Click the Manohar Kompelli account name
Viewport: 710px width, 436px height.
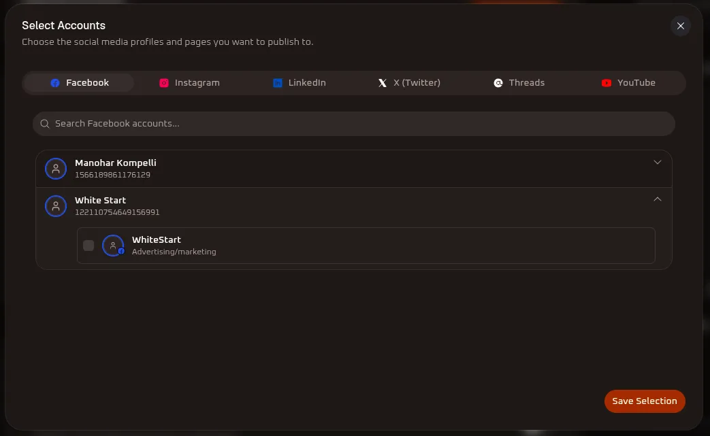pos(116,163)
